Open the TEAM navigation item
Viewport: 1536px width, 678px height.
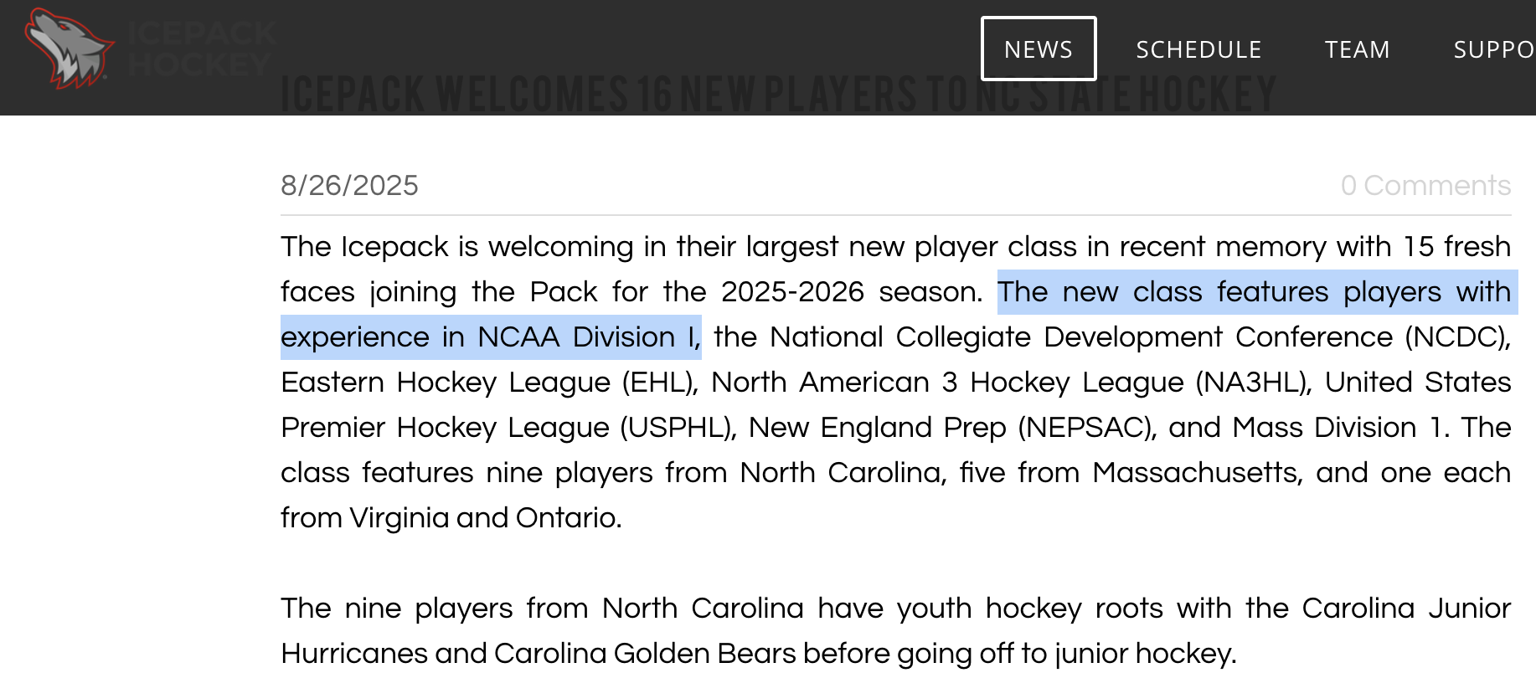(x=1357, y=49)
